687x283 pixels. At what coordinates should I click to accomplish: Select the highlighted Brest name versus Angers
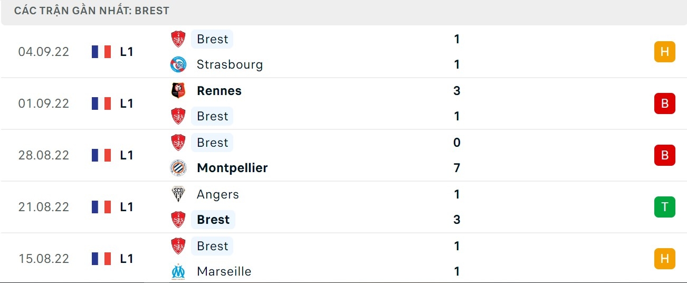tap(213, 220)
